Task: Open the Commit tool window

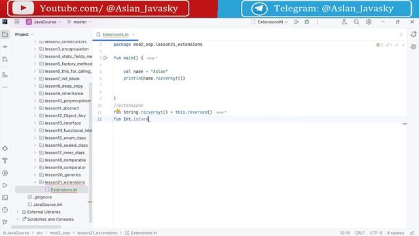Action: pos(5,47)
